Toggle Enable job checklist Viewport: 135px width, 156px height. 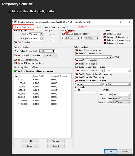pyautogui.click(x=16, y=56)
